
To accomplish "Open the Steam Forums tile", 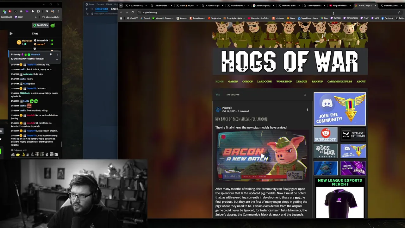I will 353,135.
